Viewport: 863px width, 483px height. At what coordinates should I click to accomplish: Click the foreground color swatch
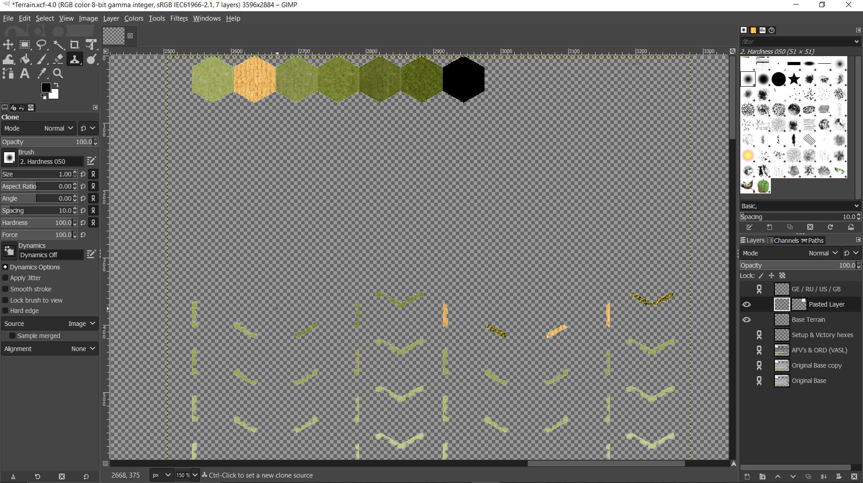click(x=46, y=88)
